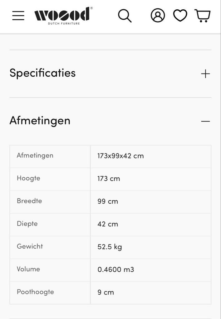Click the plus sign next to Specificaties
The image size is (221, 319).
point(205,74)
